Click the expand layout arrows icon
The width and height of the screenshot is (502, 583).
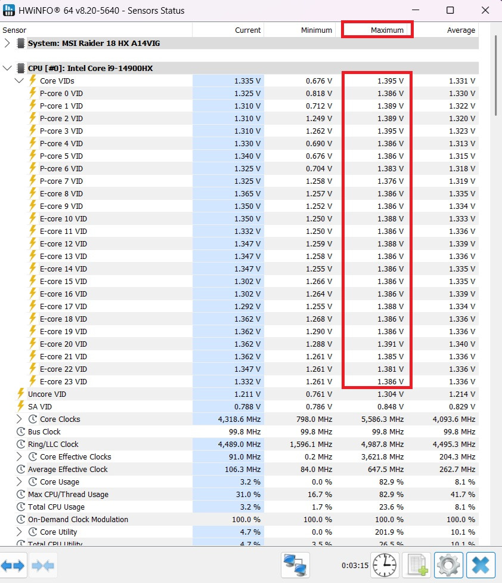pyautogui.click(x=13, y=566)
